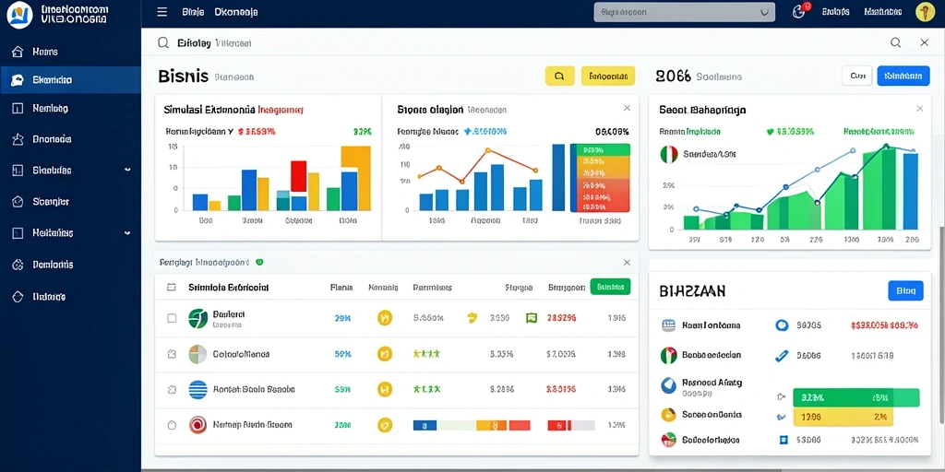945x472 pixels.
Task: Click the green progress bar in the BIHSZAAN panel
Action: [855, 397]
